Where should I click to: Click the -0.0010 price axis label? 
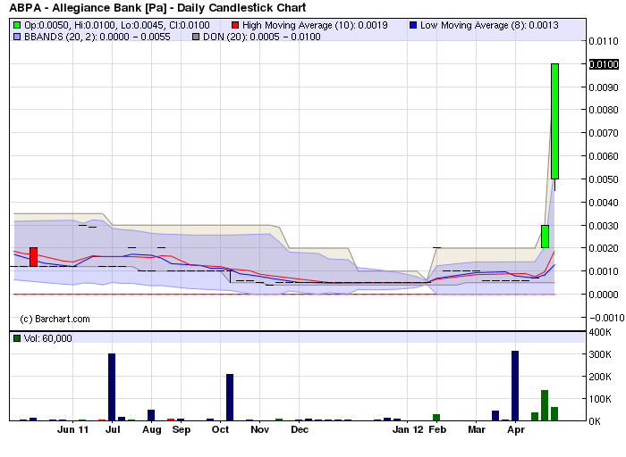(x=606, y=318)
